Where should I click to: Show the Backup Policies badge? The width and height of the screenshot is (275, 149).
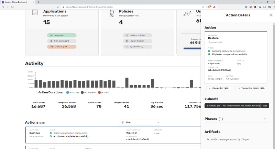(137, 35)
